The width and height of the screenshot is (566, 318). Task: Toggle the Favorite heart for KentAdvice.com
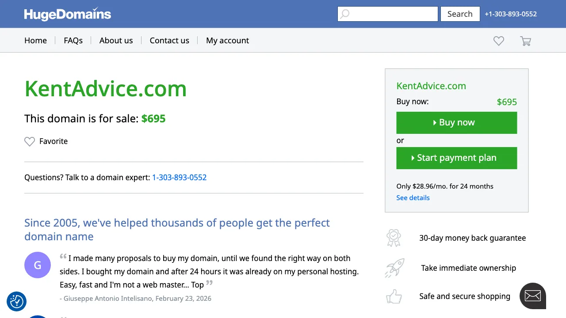click(x=30, y=141)
